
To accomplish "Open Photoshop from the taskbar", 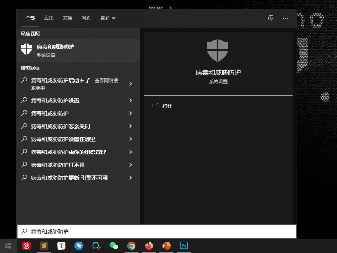I will pyautogui.click(x=183, y=246).
